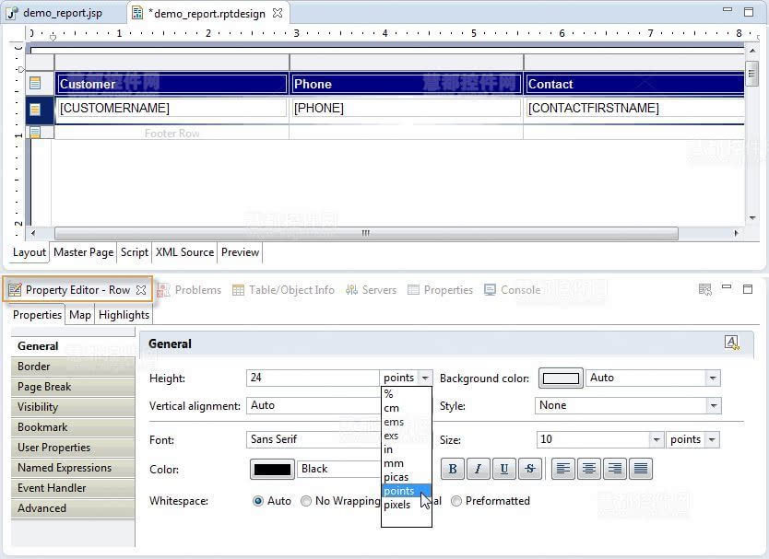Choose in unit in the list
Image resolution: width=769 pixels, height=559 pixels.
click(x=406, y=449)
